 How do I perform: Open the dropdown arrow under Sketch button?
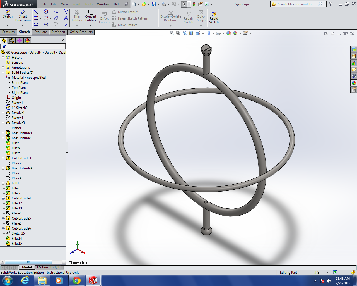(8, 26)
